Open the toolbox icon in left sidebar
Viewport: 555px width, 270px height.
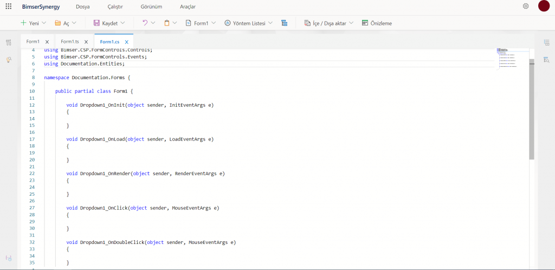[9, 42]
